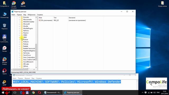Expand the Knowles registry key
Image resolution: width=169 pixels, height=95 pixels.
click(19, 17)
